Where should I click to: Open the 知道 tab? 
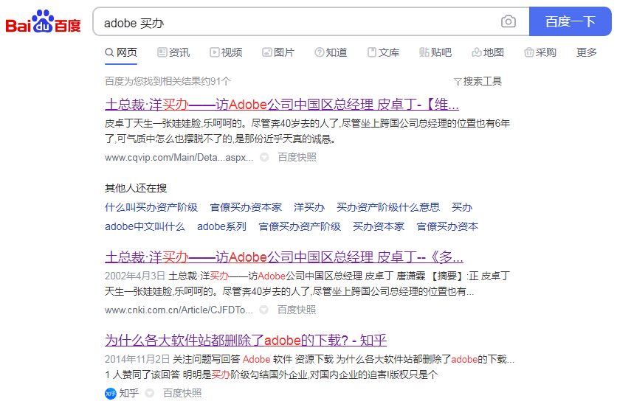[331, 52]
